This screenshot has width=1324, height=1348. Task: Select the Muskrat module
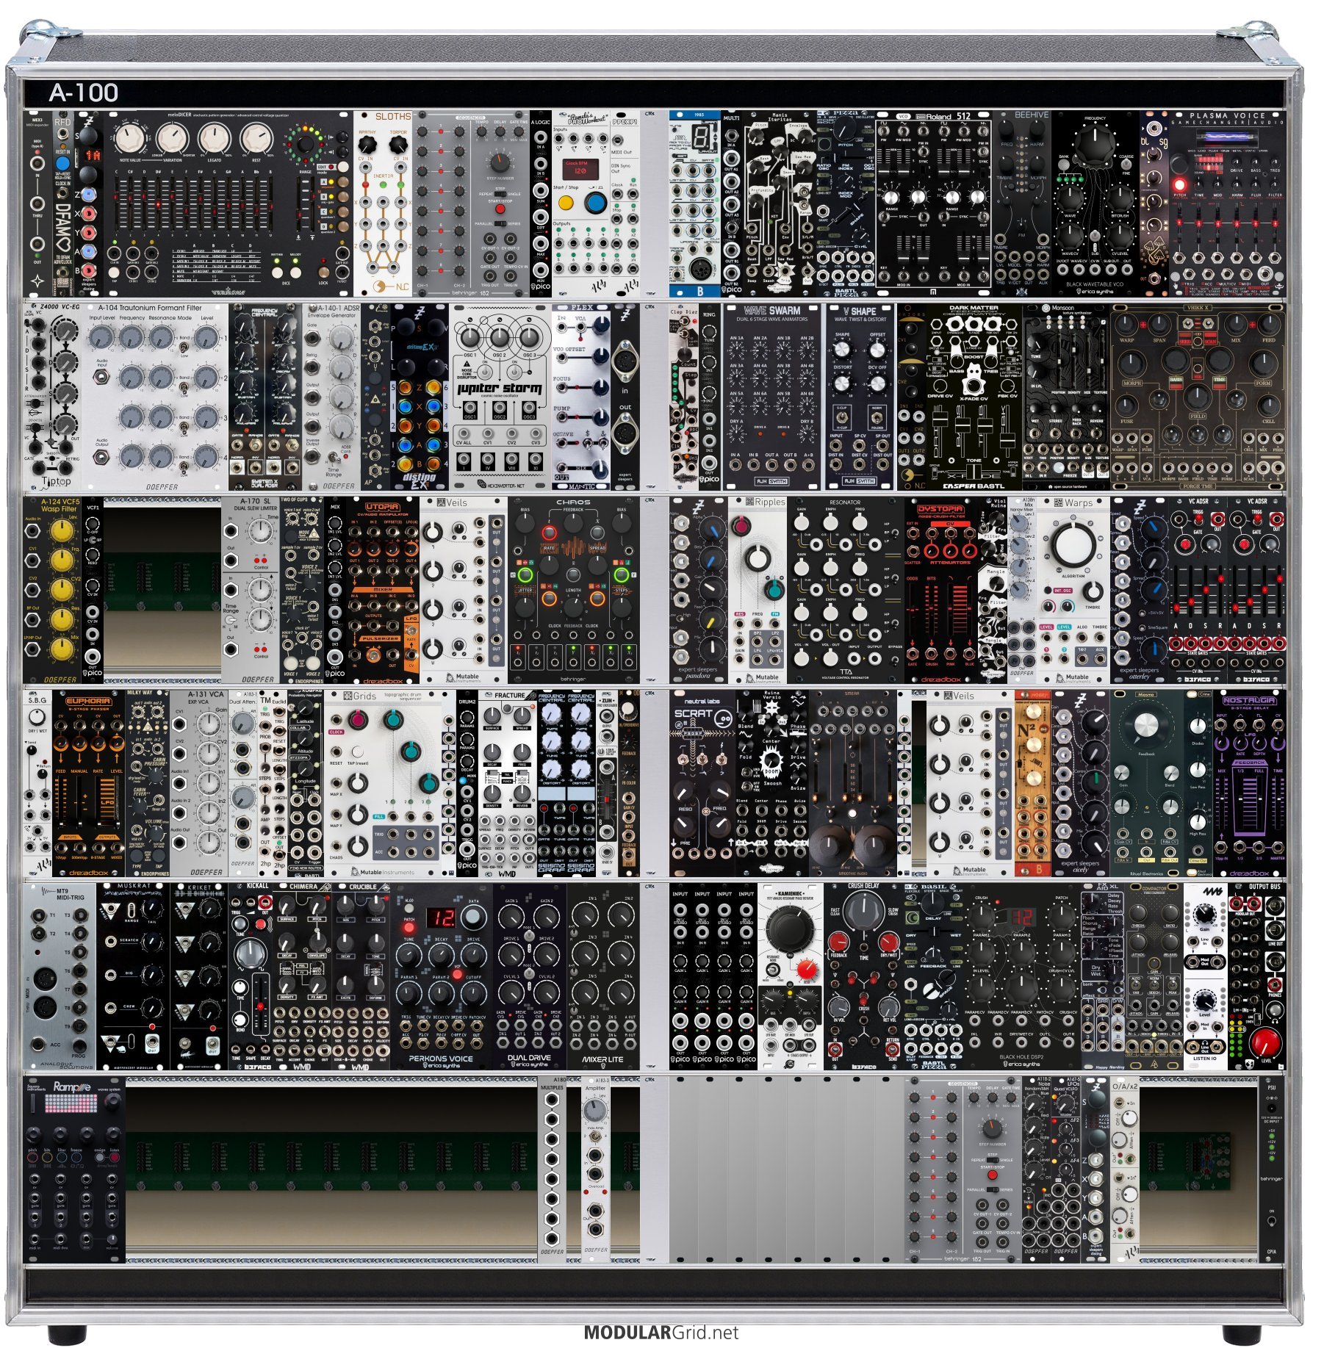click(133, 976)
